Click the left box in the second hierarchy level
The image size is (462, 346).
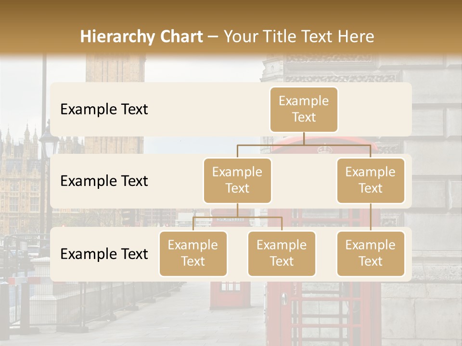[x=237, y=180]
